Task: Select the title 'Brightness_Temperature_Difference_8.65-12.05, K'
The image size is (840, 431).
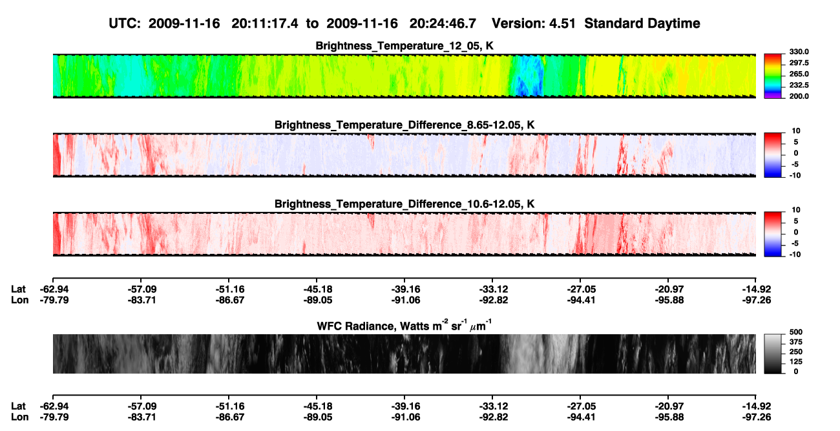Action: [x=404, y=125]
